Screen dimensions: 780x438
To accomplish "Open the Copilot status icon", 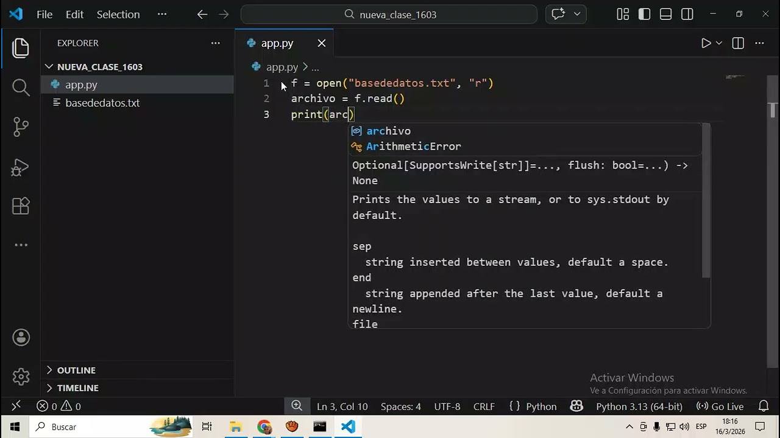I will click(x=576, y=406).
